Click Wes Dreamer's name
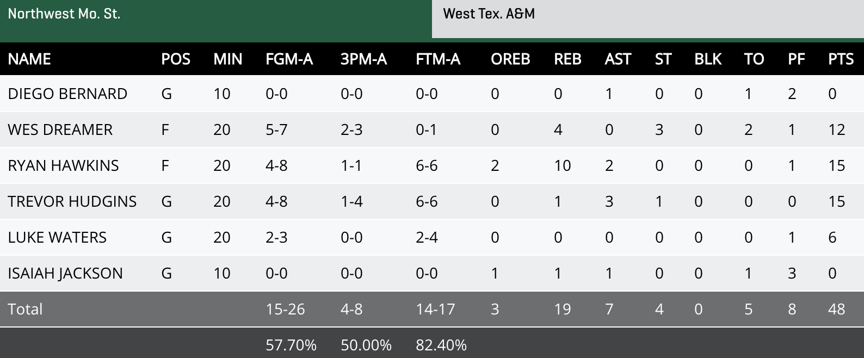 [60, 129]
